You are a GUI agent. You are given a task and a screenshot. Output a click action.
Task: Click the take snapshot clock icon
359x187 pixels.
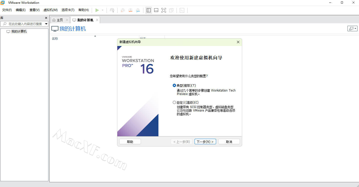click(123, 10)
